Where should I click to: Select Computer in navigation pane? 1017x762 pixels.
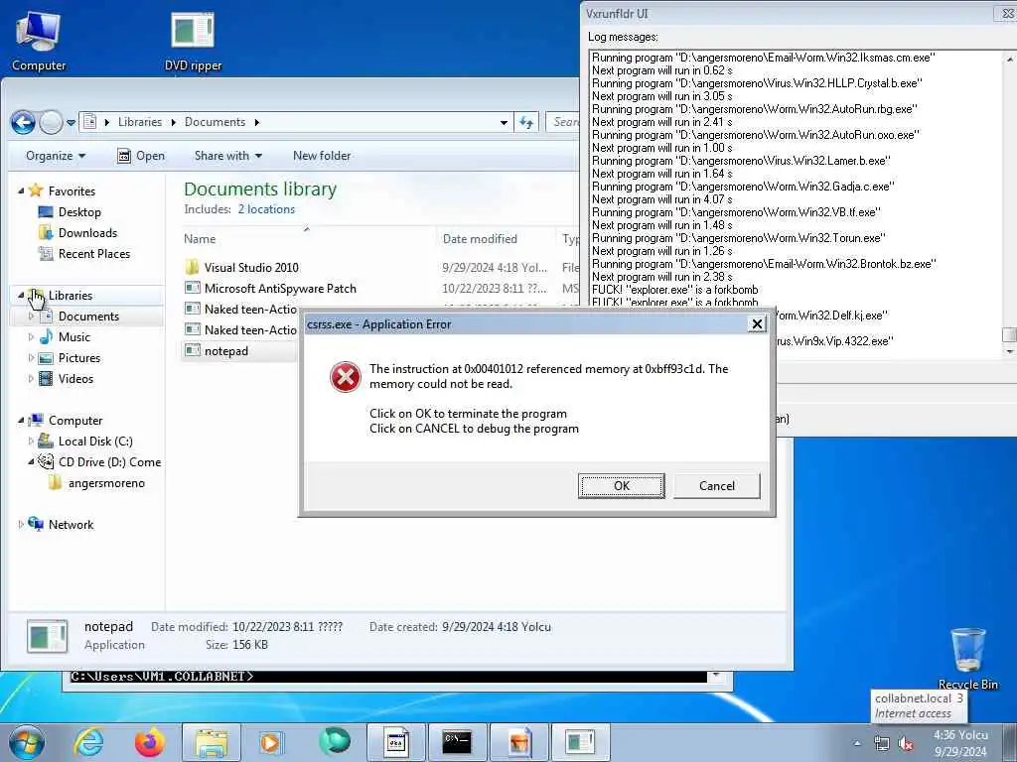coord(75,421)
